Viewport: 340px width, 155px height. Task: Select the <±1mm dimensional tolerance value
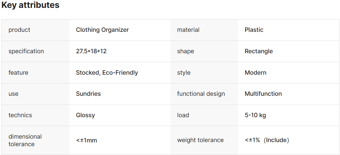pyautogui.click(x=87, y=141)
